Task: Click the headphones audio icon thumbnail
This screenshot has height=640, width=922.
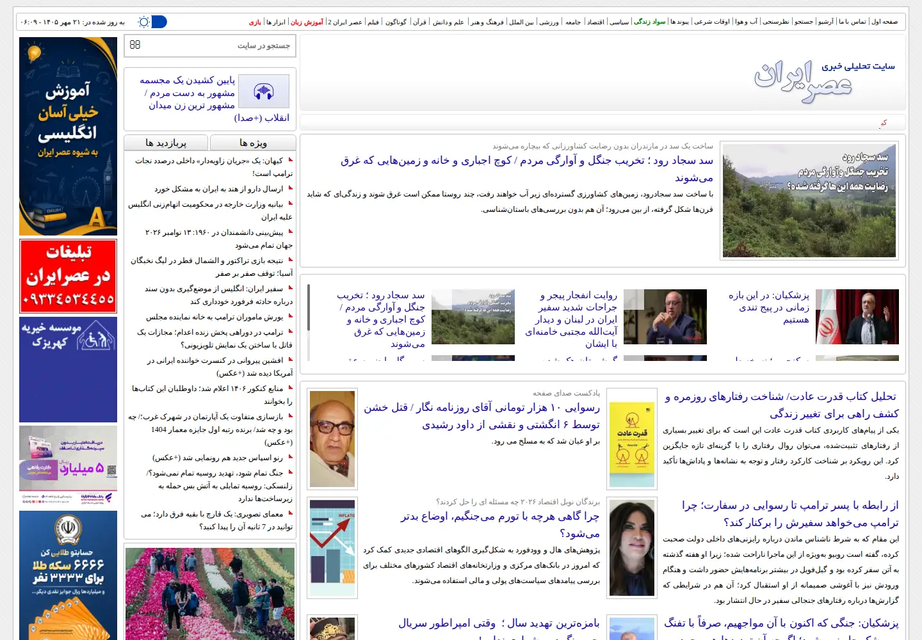Action: 263,91
